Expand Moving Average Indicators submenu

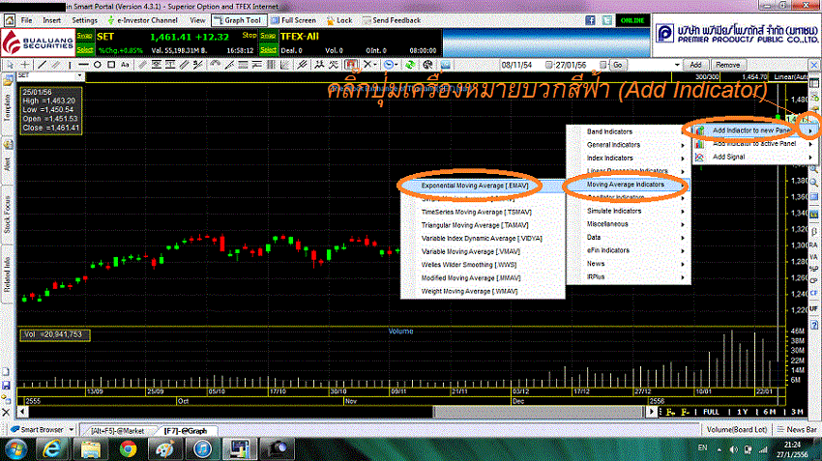click(628, 185)
